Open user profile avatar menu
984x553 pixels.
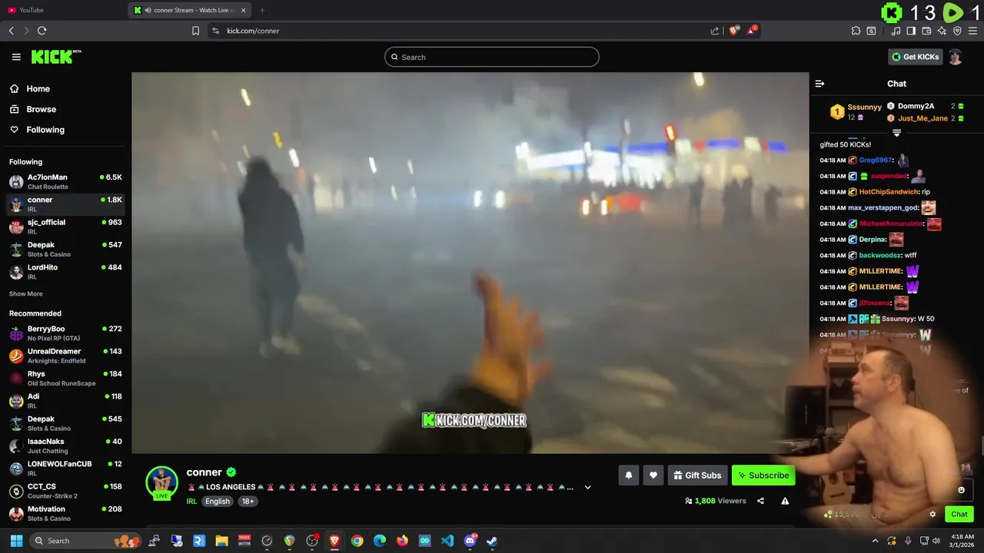pos(955,57)
